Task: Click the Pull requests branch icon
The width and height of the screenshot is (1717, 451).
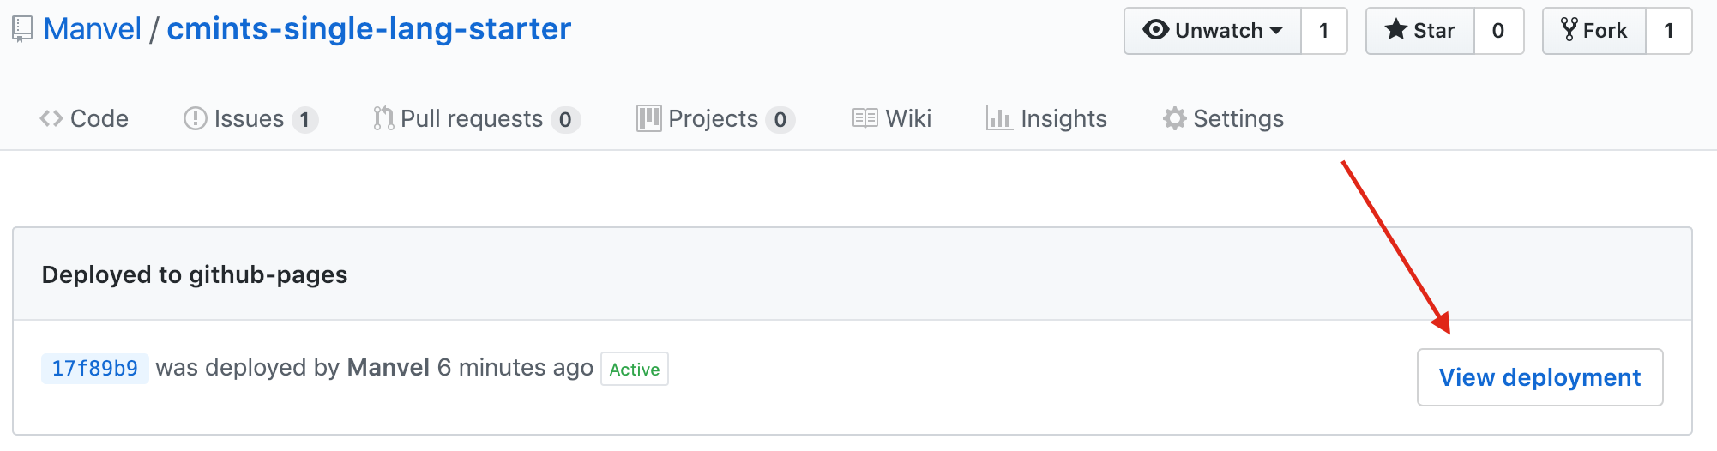Action: [383, 118]
